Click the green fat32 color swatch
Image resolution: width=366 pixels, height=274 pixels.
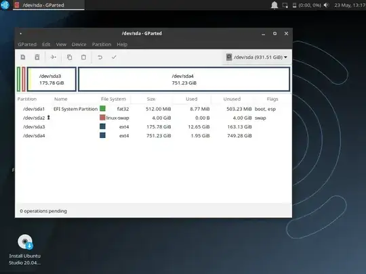point(102,108)
